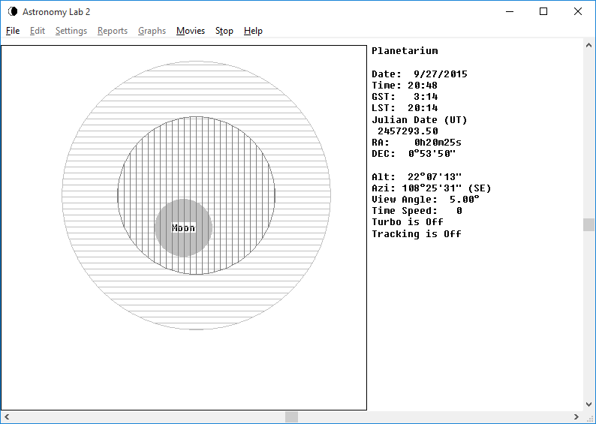The height and width of the screenshot is (424, 596).
Task: Click the horizontal scrollbar left arrow
Action: click(x=7, y=416)
